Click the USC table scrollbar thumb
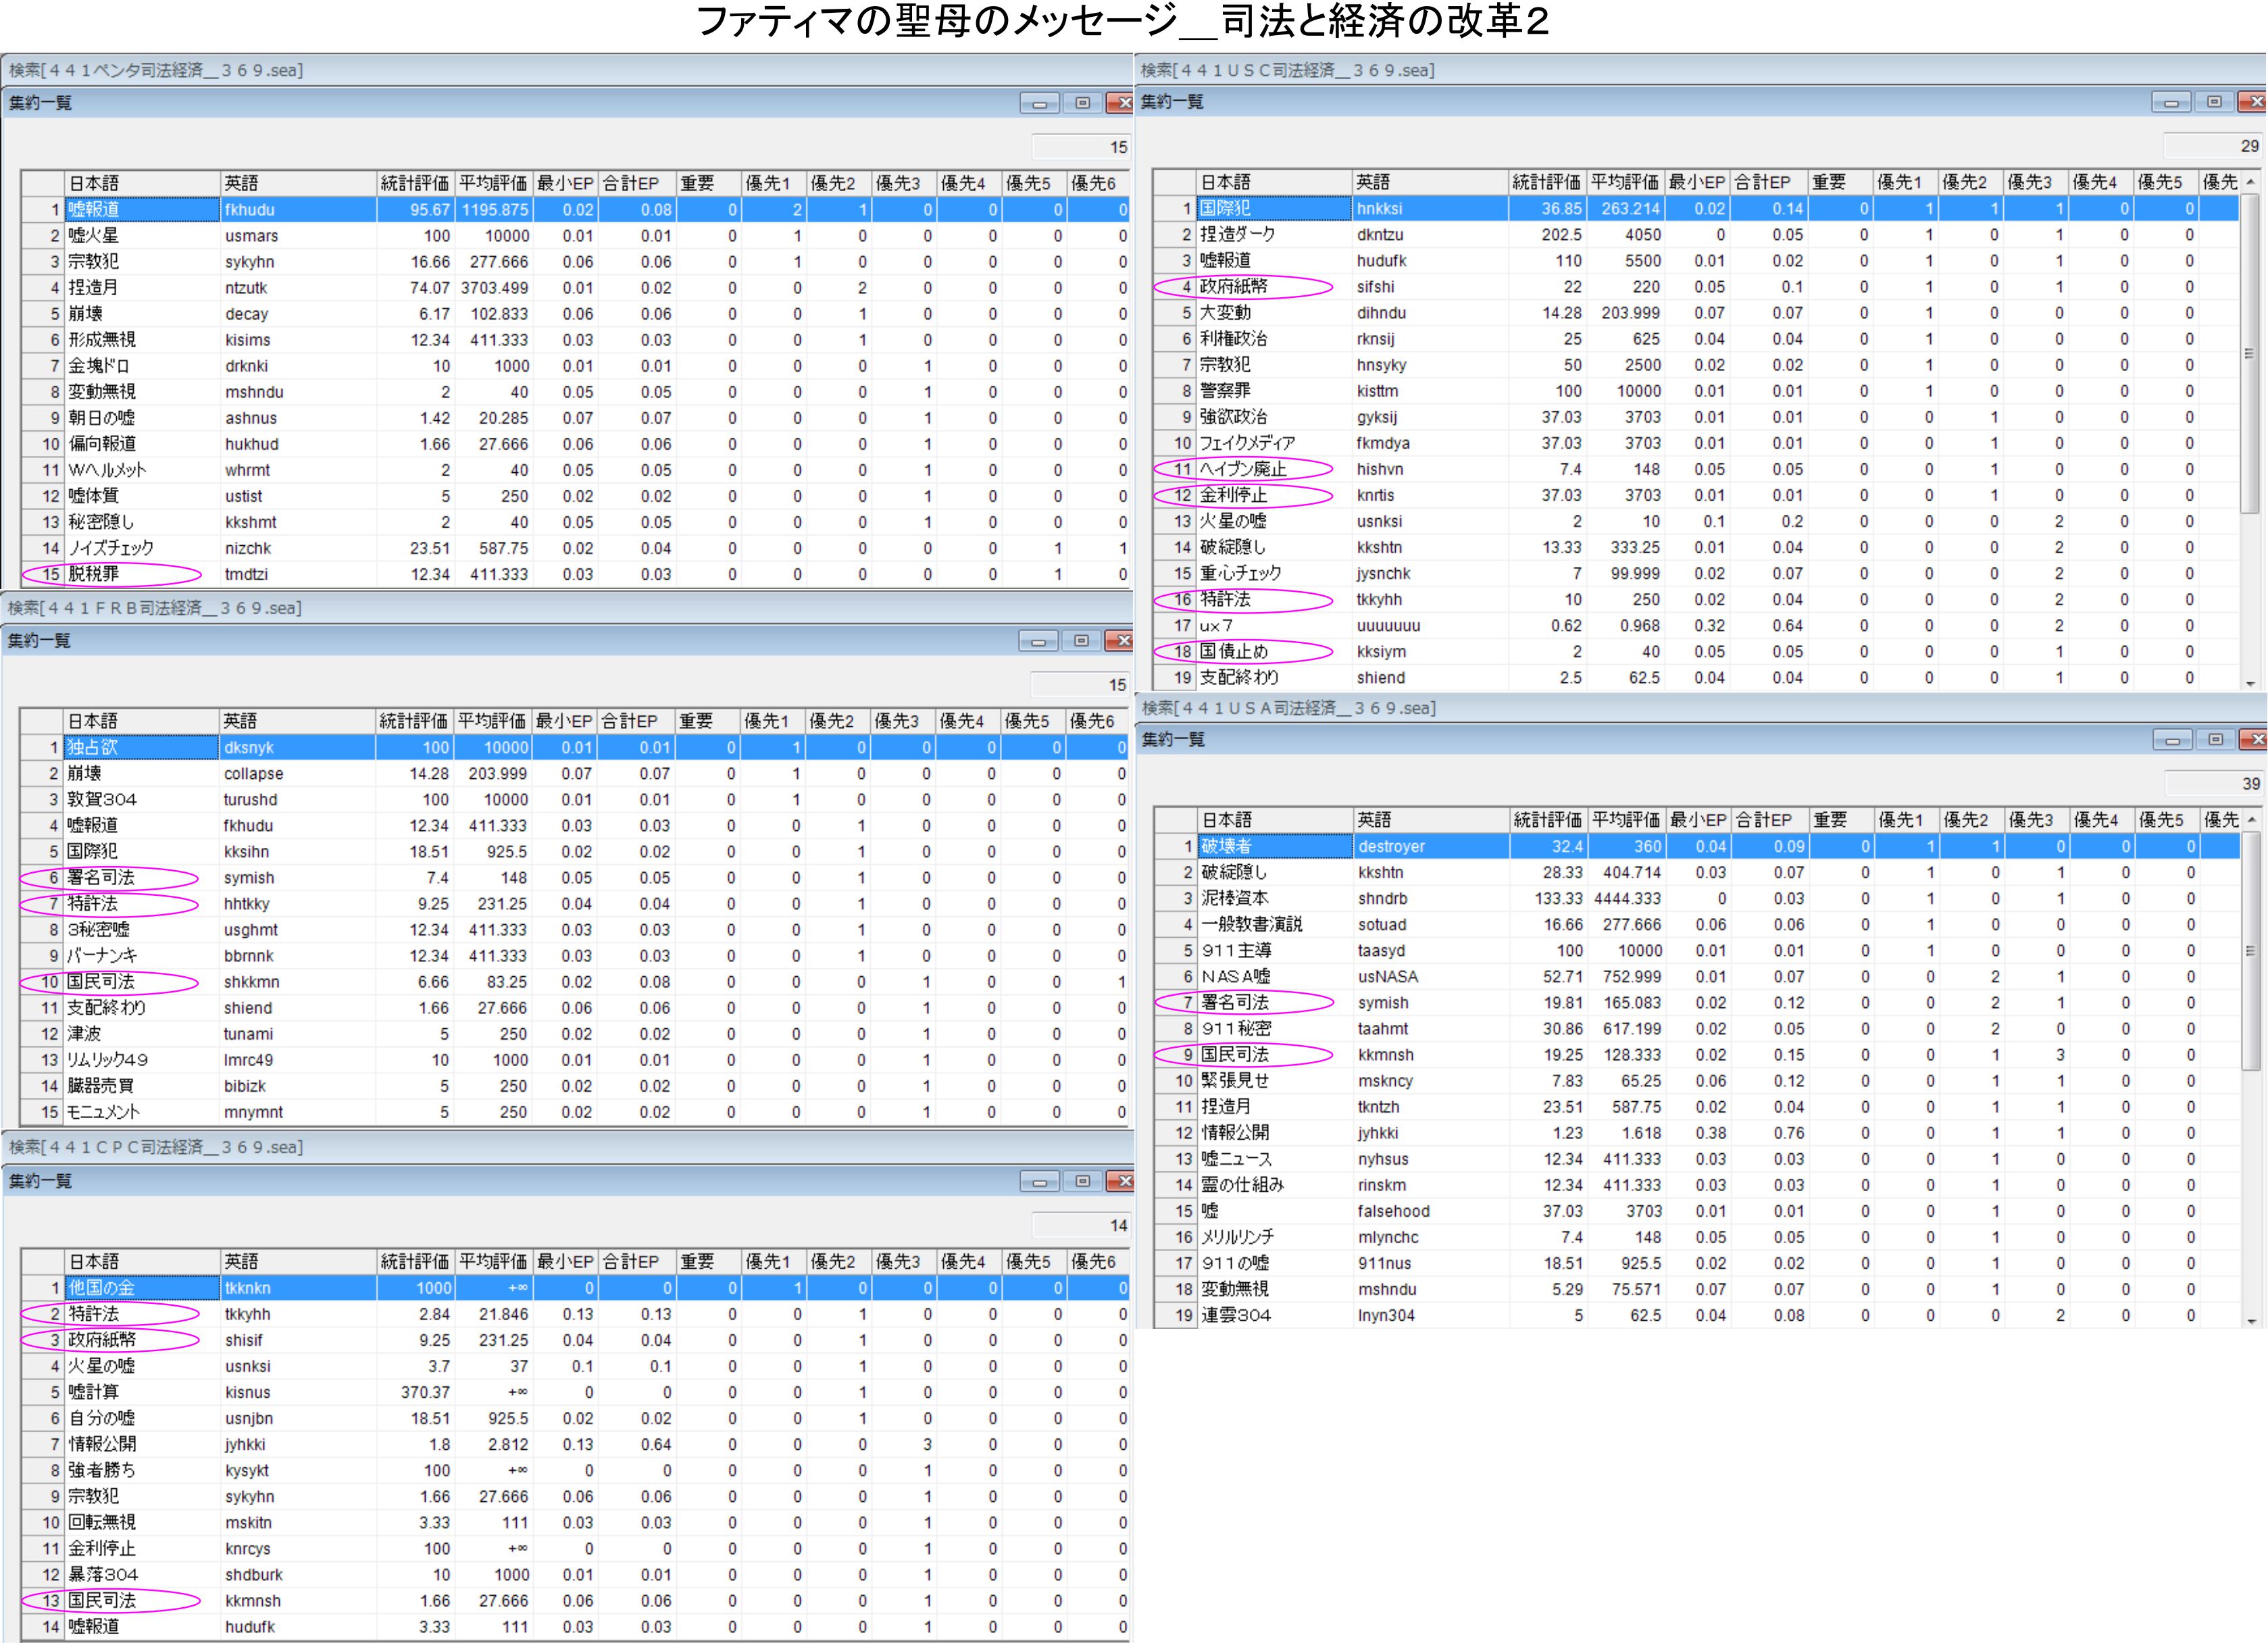Image resolution: width=2268 pixels, height=1643 pixels. pyautogui.click(x=2250, y=353)
